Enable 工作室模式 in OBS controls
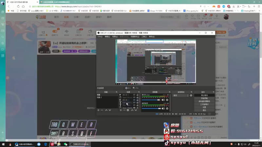This screenshot has height=147, width=262. coord(204,104)
